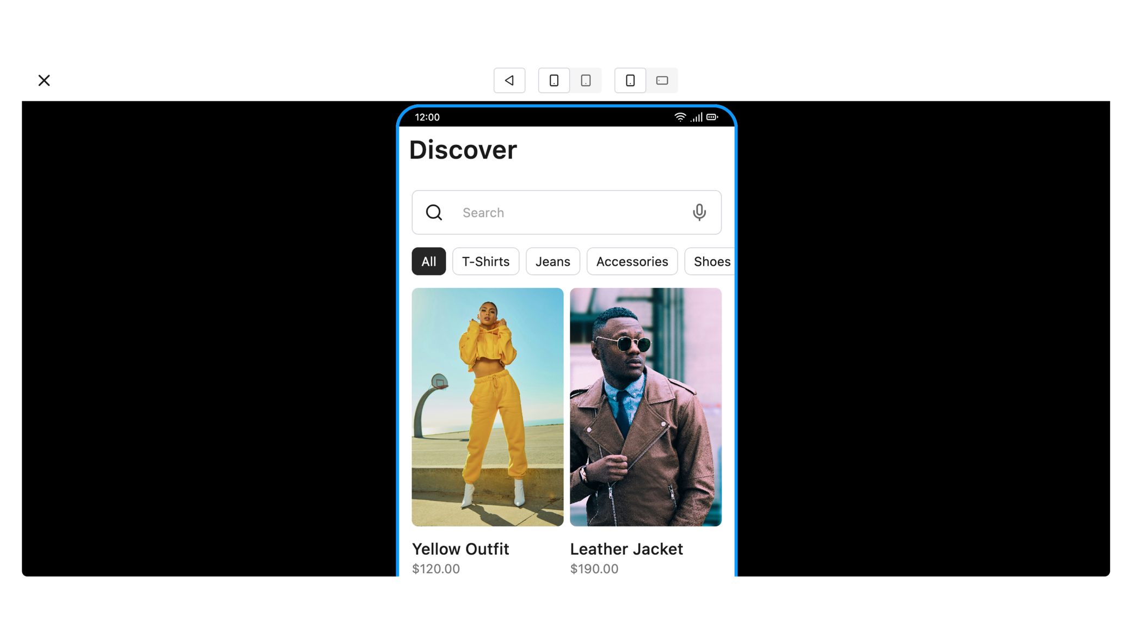This screenshot has height=637, width=1132.
Task: Click the landscape tablet orientation icon
Action: (662, 80)
